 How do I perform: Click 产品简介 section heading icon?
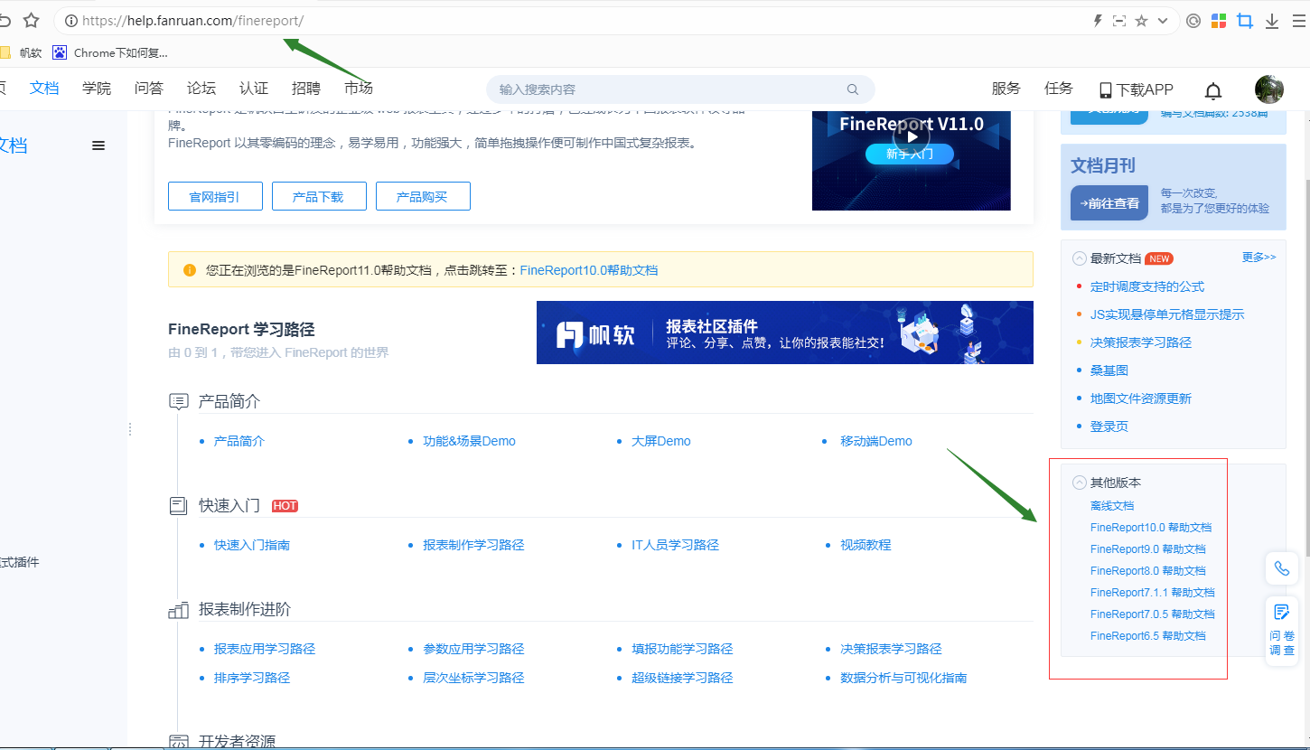coord(179,401)
